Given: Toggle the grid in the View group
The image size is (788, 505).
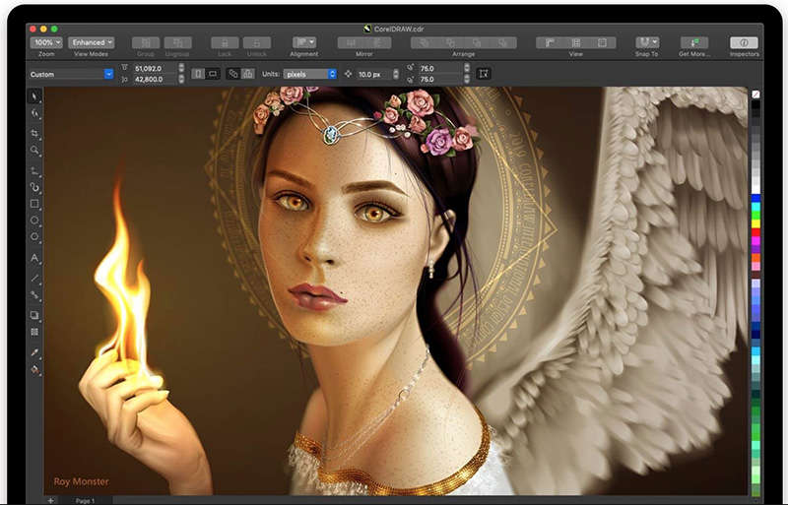Looking at the screenshot, I should (x=576, y=42).
